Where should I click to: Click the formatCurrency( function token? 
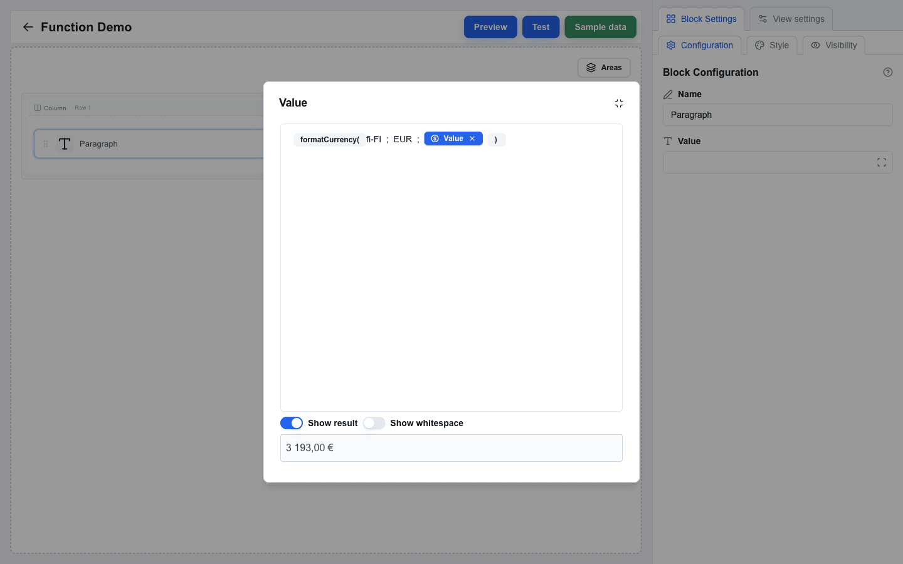329,139
